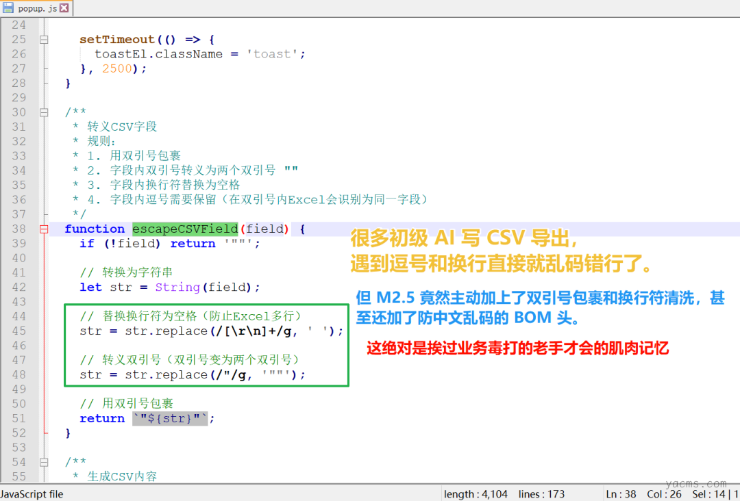The height and width of the screenshot is (501, 740).
Task: Click the highlighted escapeCSVField function name
Action: (184, 229)
